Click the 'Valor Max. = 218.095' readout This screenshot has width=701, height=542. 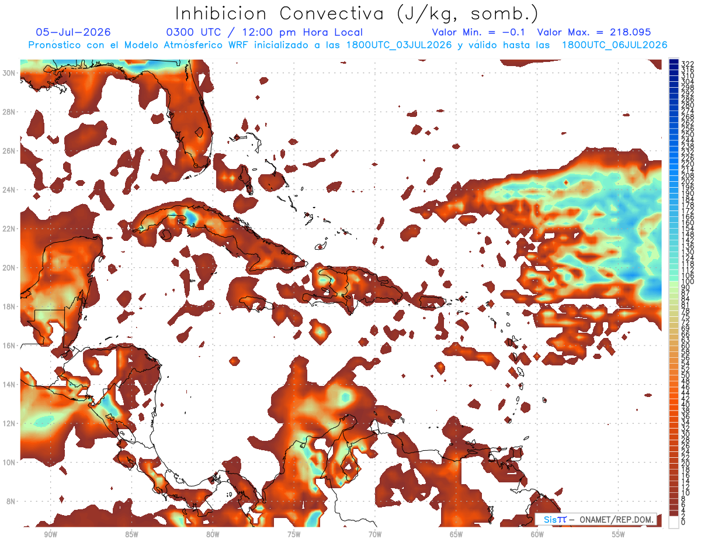(x=594, y=32)
